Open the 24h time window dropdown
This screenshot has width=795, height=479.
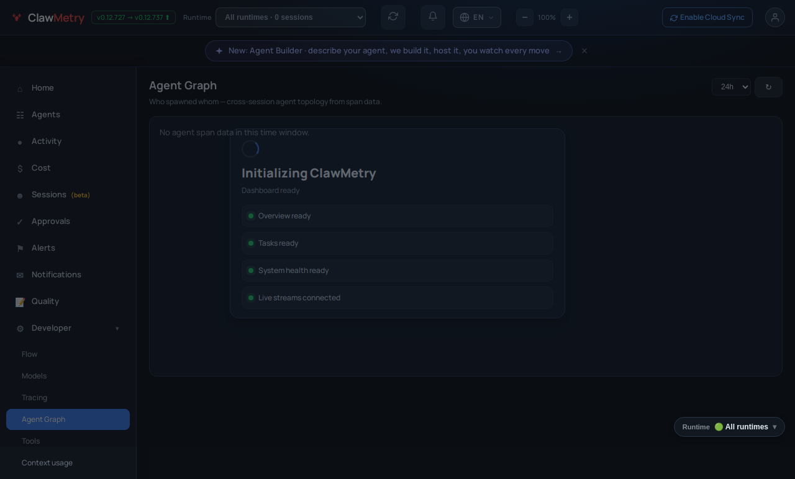click(731, 87)
